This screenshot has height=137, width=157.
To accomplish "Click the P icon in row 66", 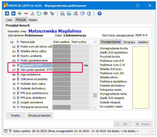I will click(18, 65).
